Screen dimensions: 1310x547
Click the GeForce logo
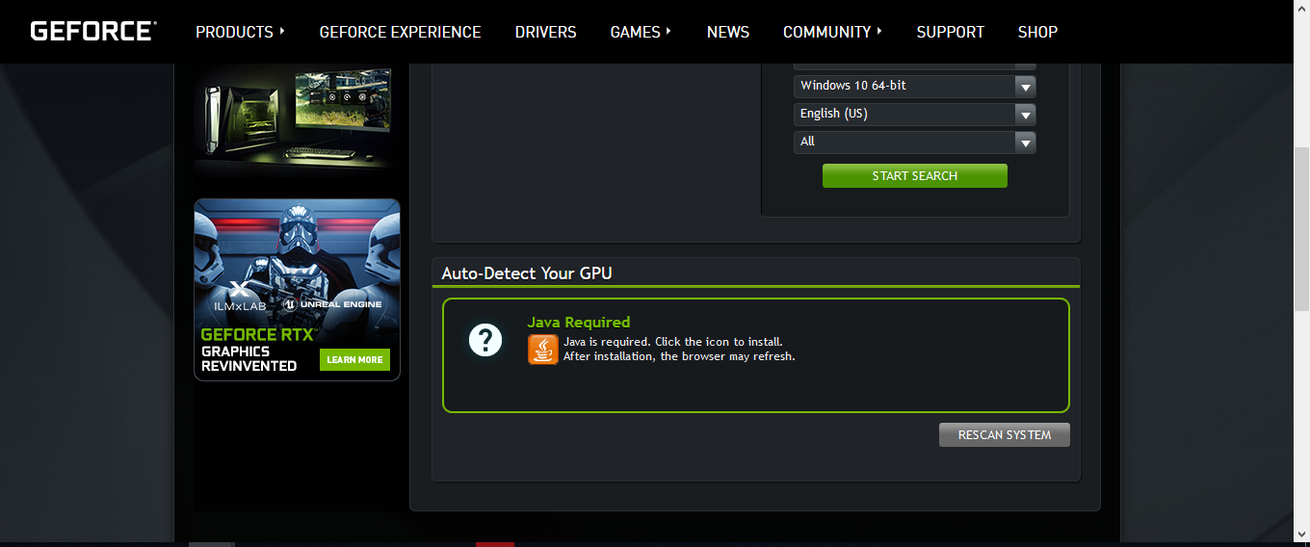93,31
